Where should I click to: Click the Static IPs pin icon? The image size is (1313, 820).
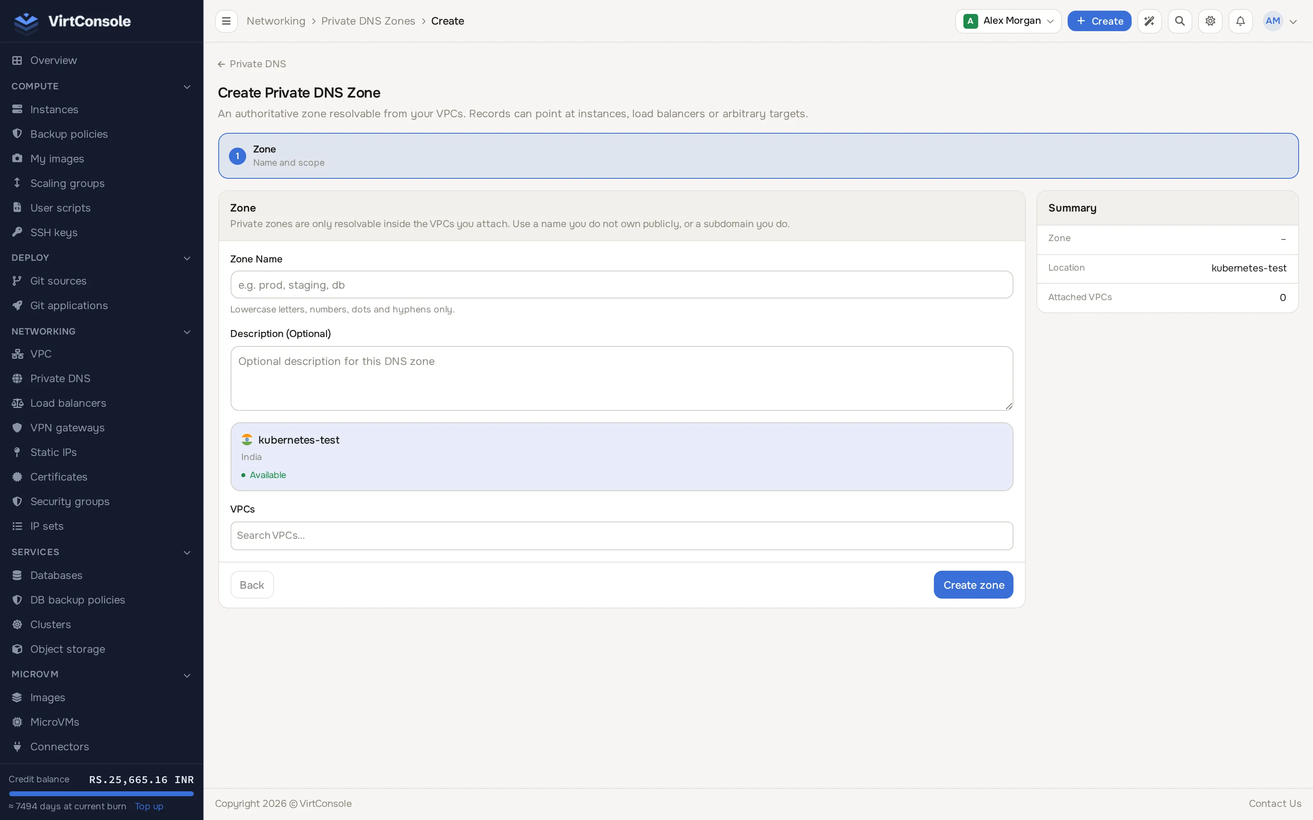coord(17,452)
